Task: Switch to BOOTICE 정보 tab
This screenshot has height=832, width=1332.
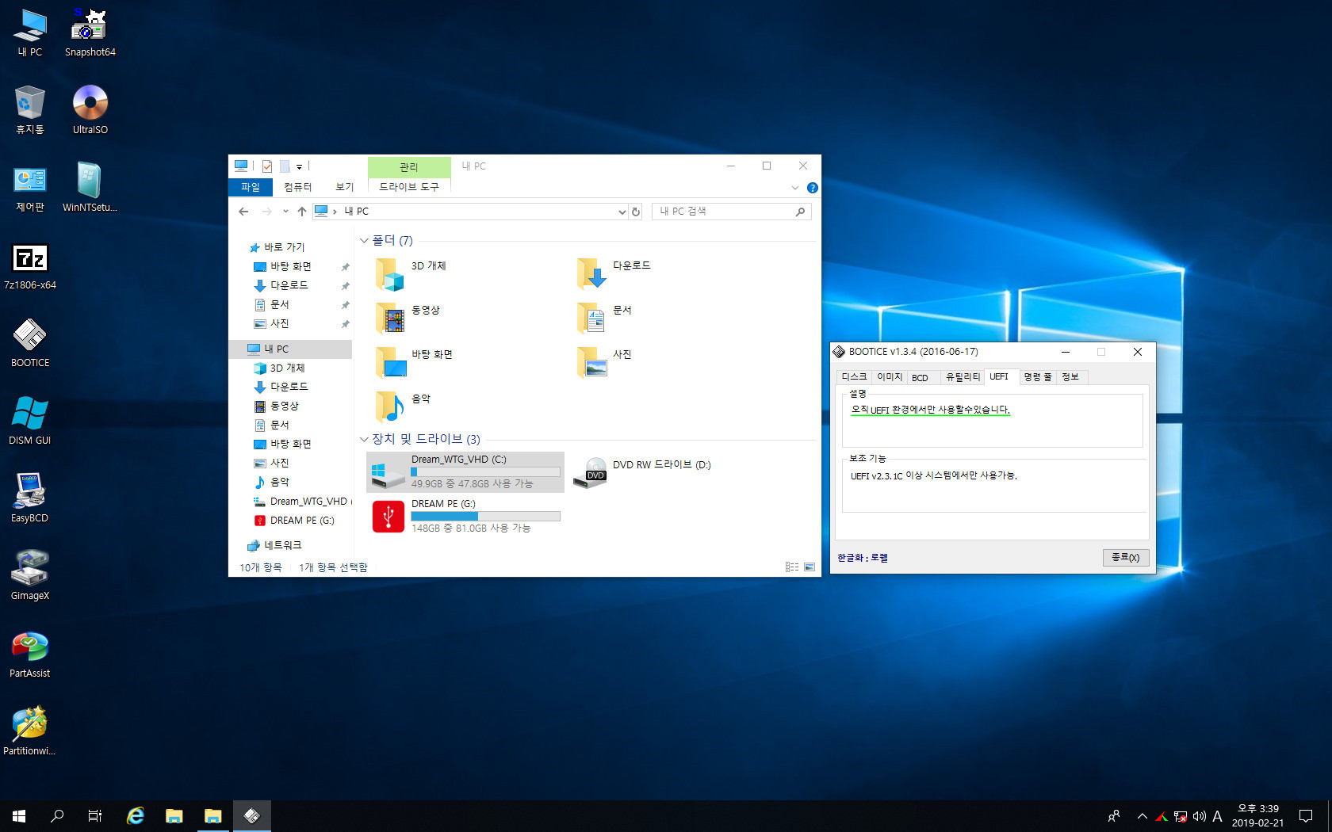Action: point(1070,377)
